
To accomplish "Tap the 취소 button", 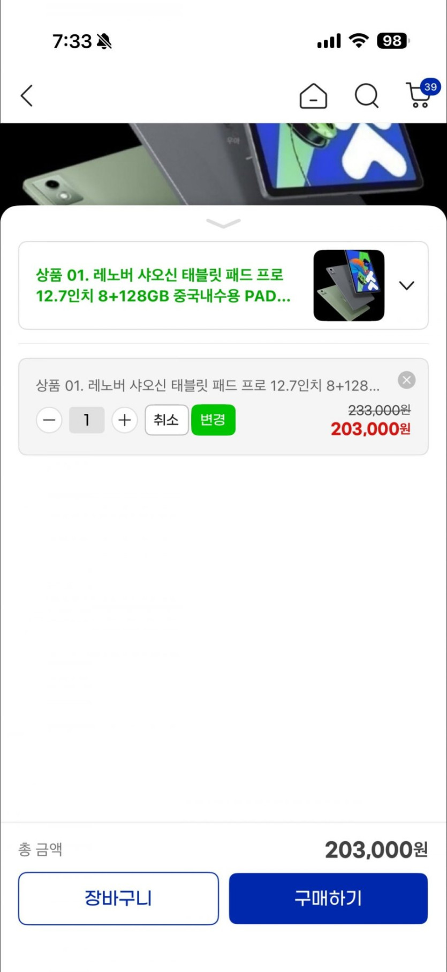I will pos(166,420).
